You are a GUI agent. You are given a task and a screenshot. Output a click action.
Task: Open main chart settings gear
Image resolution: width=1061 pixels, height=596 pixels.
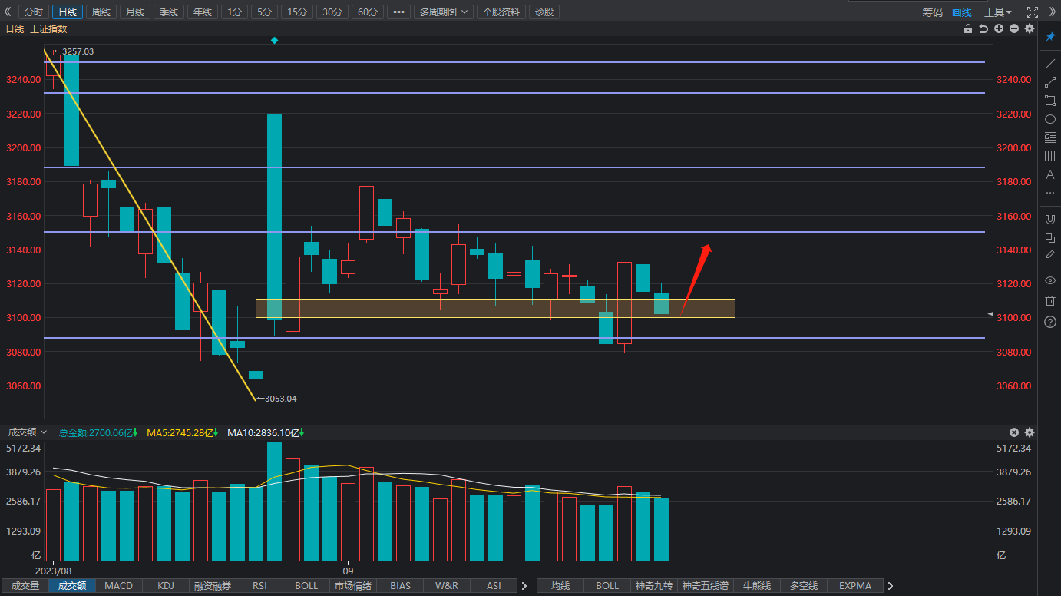point(1030,28)
